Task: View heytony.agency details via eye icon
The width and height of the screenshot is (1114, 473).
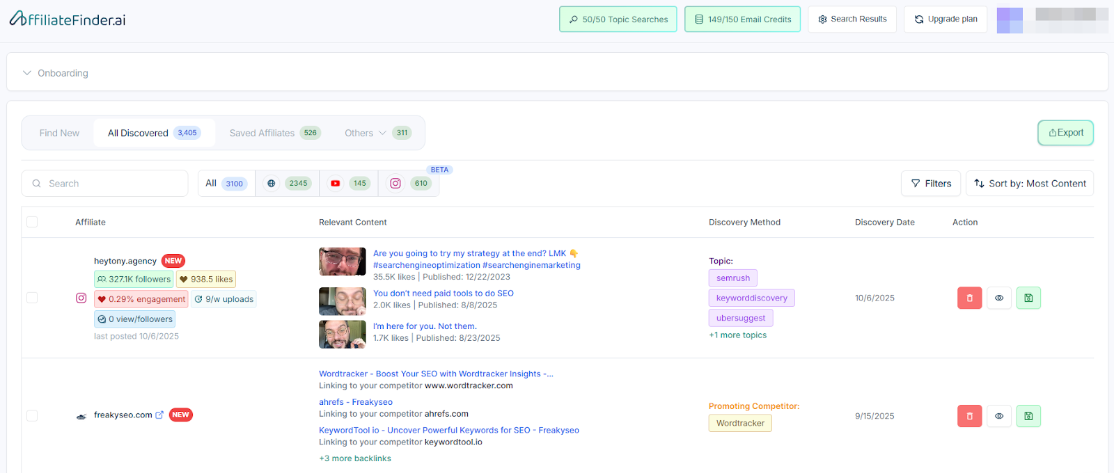Action: coord(999,298)
